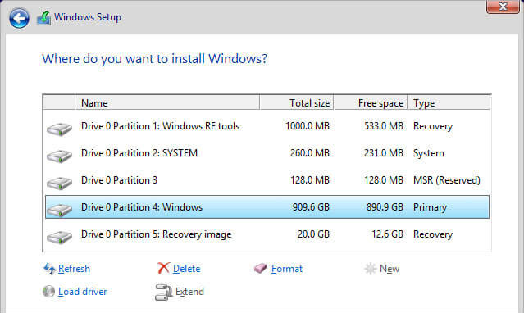Format the selected partition
The width and height of the screenshot is (524, 313).
tap(287, 269)
